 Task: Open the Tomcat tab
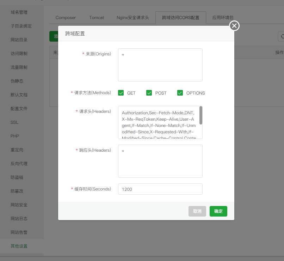click(x=97, y=18)
